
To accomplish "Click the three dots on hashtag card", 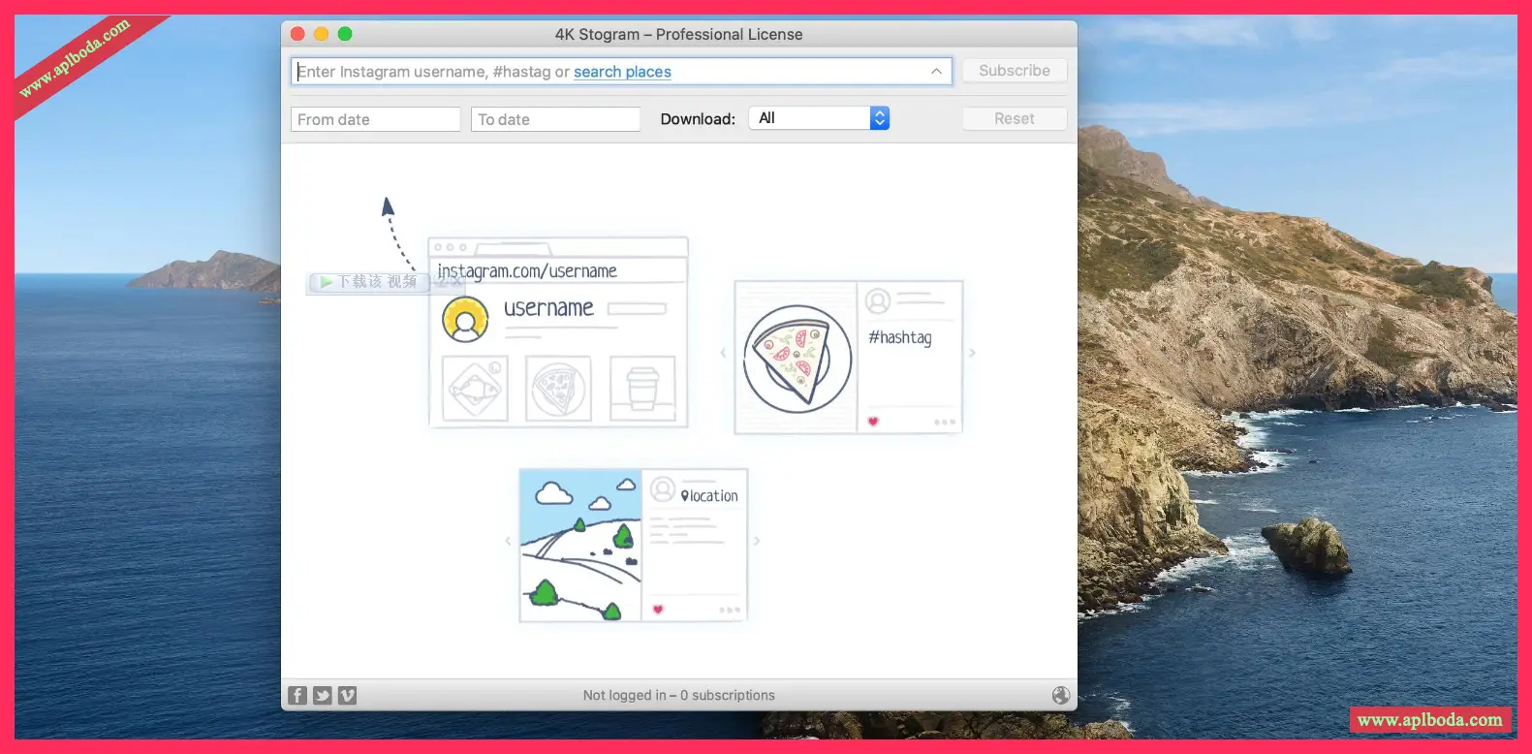I will click(x=944, y=422).
